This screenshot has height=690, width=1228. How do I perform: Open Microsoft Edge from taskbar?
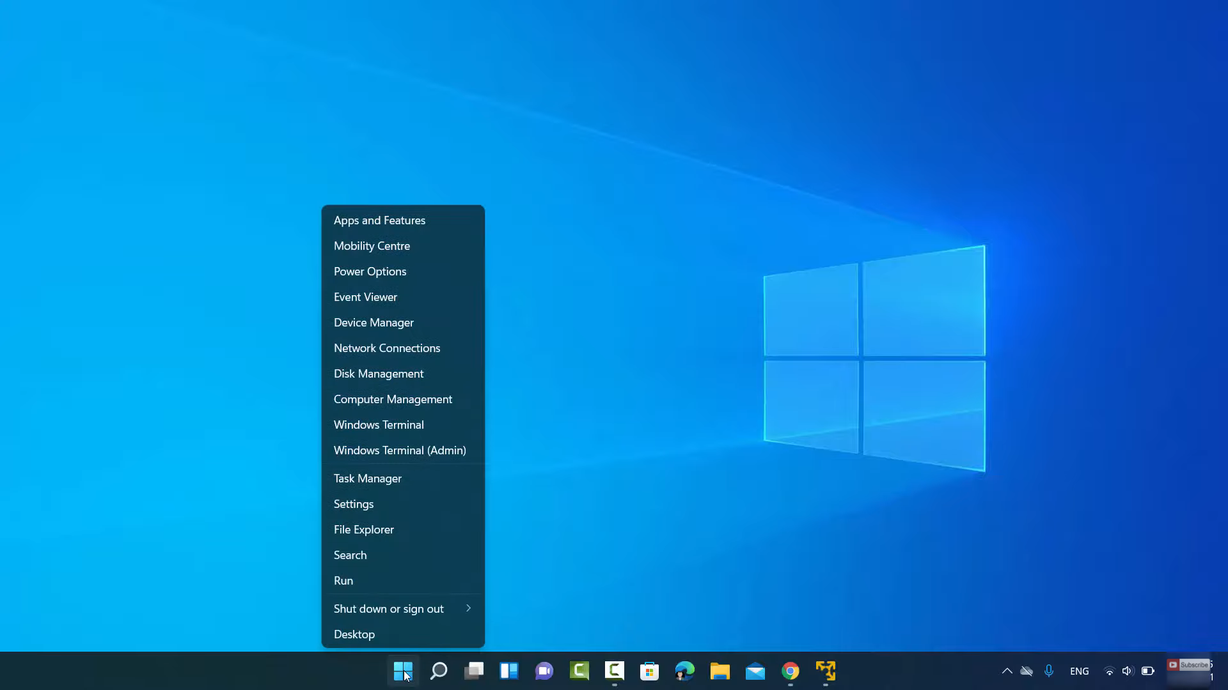click(x=684, y=671)
